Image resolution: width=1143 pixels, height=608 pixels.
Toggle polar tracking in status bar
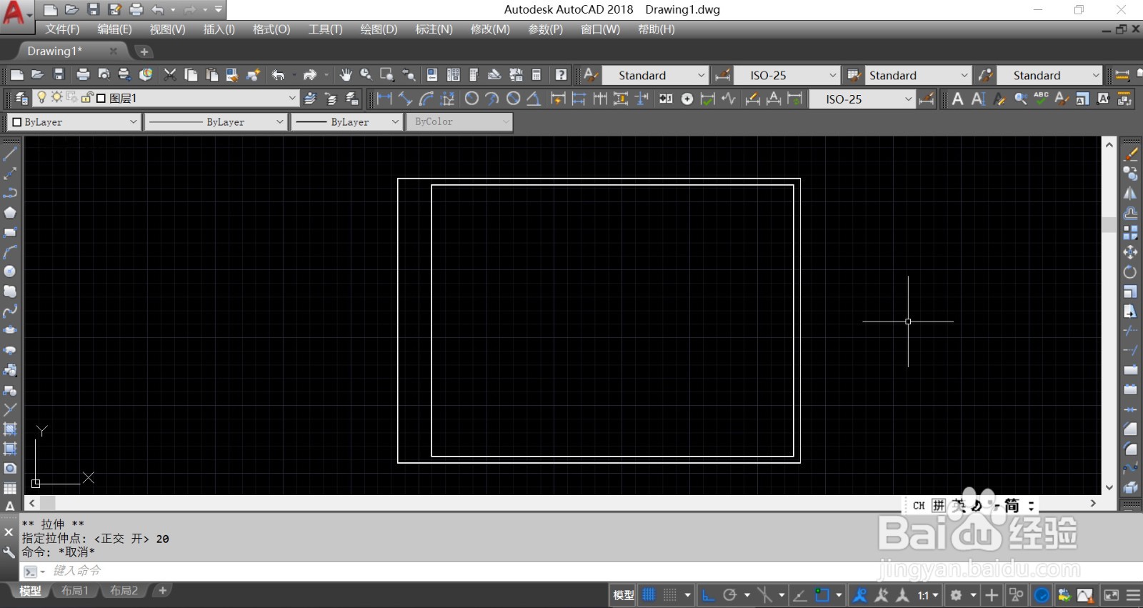729,594
